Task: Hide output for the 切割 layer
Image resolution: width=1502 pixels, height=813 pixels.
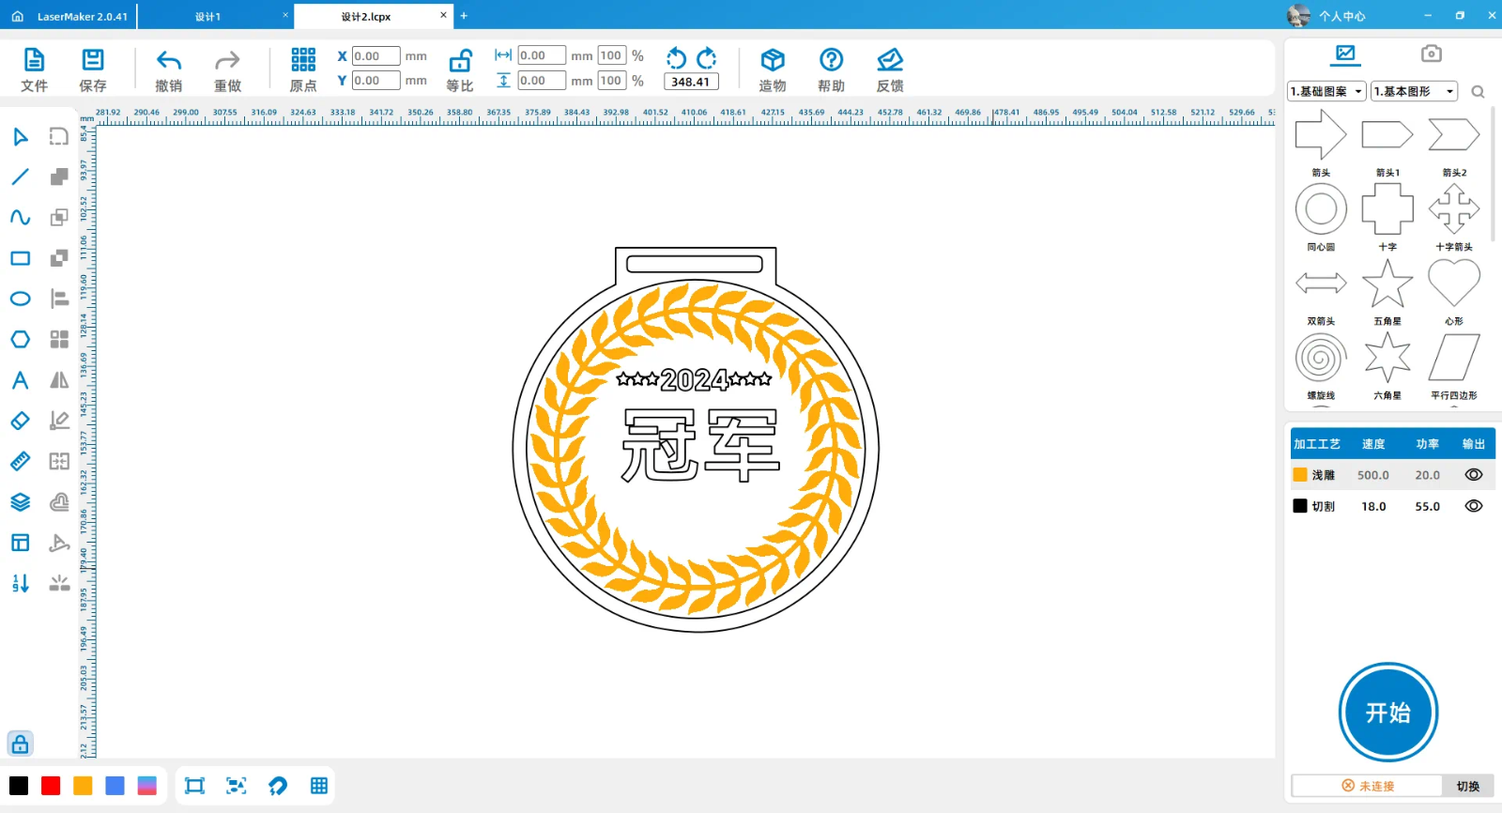Action: (1474, 506)
